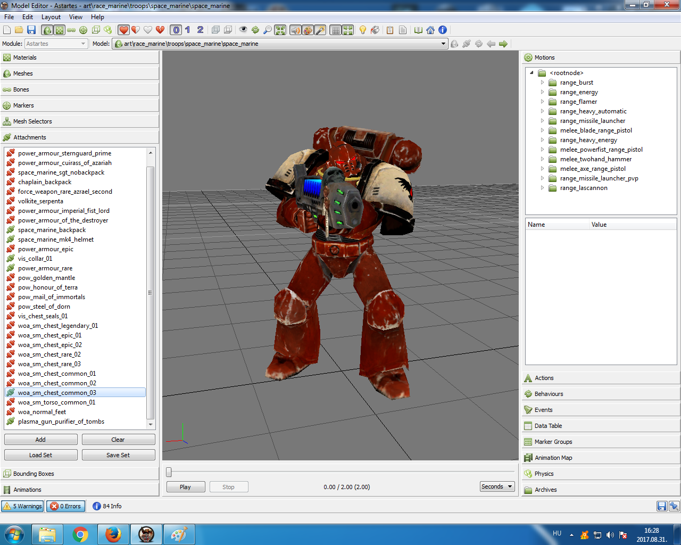Click the New file icon in toolbar

pos(7,30)
